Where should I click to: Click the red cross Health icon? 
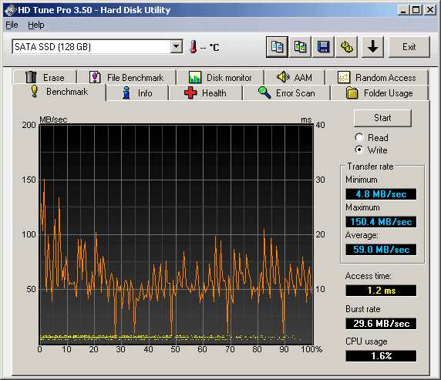pyautogui.click(x=190, y=92)
